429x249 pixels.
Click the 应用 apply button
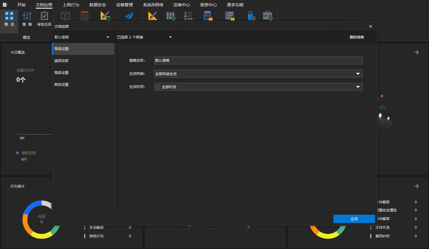(x=354, y=219)
